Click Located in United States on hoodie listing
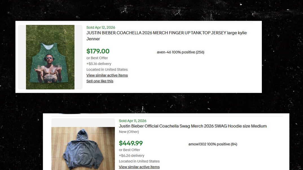This screenshot has width=303, height=170. (x=139, y=161)
